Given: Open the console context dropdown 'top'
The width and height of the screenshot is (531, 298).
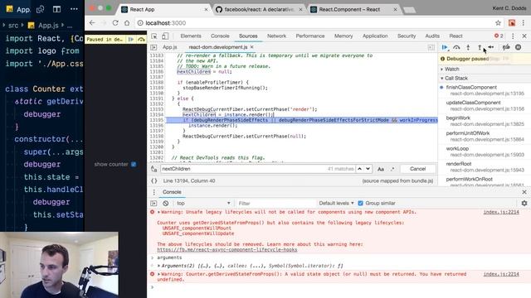Looking at the screenshot, I should [203, 204].
